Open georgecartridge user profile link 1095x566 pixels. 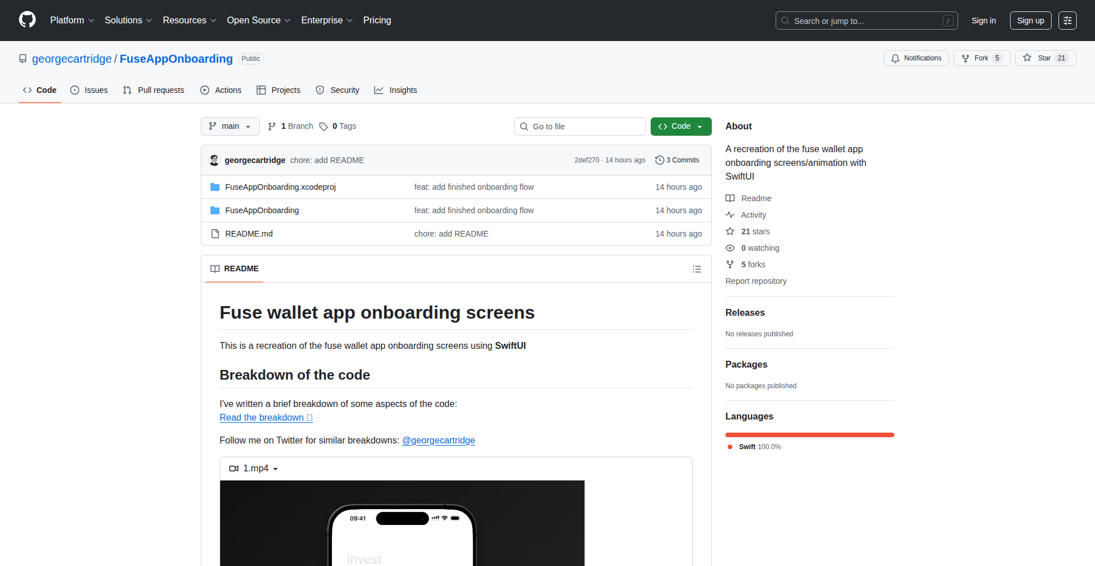click(x=72, y=59)
